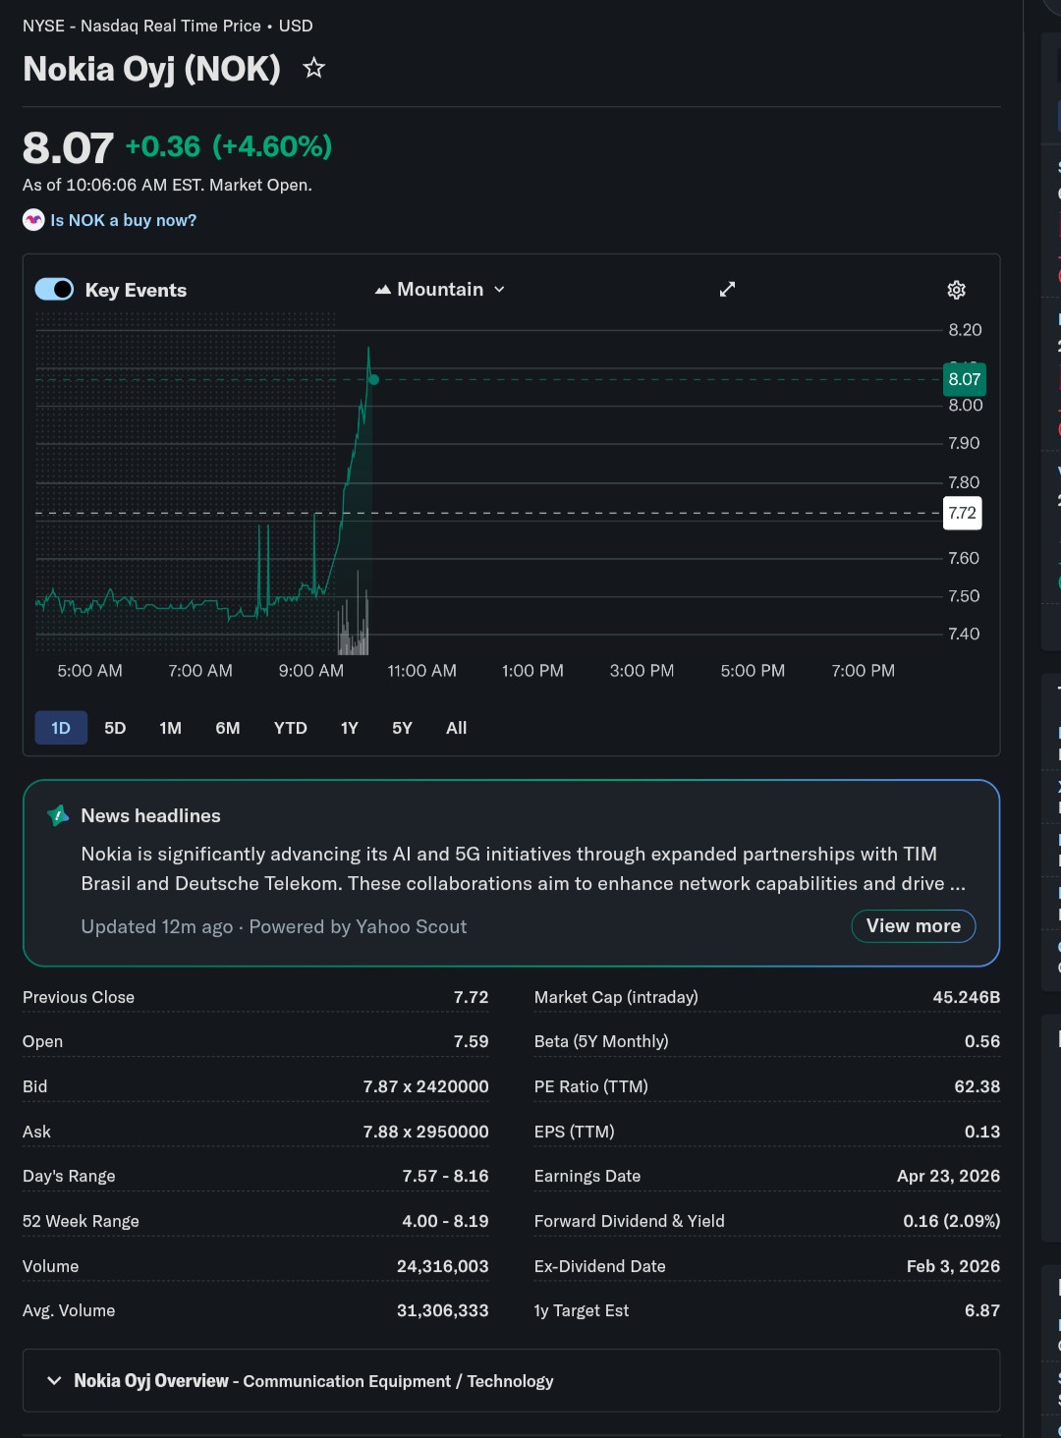1061x1438 pixels.
Task: Open chart settings gear icon
Action: tap(956, 290)
